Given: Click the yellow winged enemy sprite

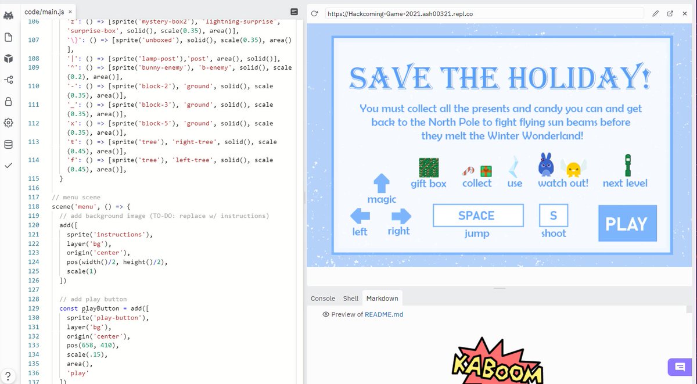Looking at the screenshot, I should click(573, 168).
